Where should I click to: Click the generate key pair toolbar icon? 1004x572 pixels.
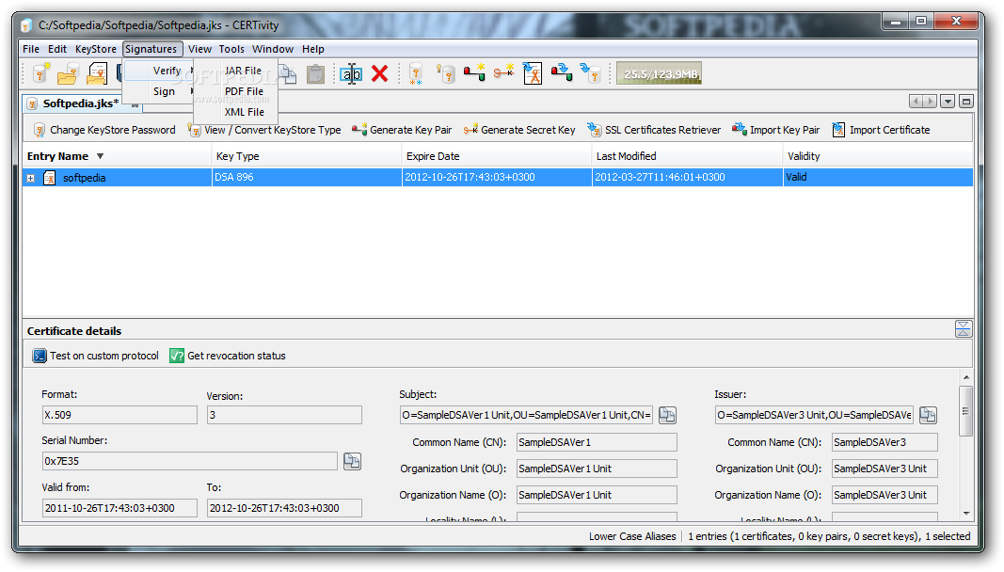[x=474, y=73]
